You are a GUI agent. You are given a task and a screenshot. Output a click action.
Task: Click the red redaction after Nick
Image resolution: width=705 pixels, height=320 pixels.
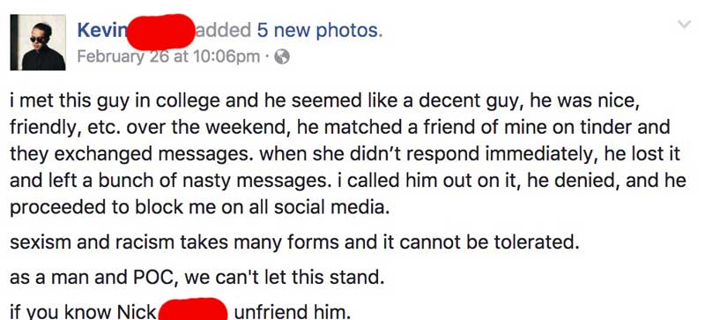point(193,309)
